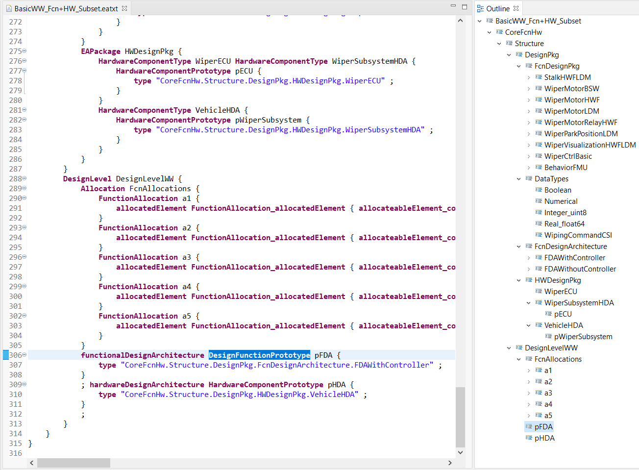Collapse the DataTypes node in Outline
This screenshot has height=470, width=639.
coord(518,179)
